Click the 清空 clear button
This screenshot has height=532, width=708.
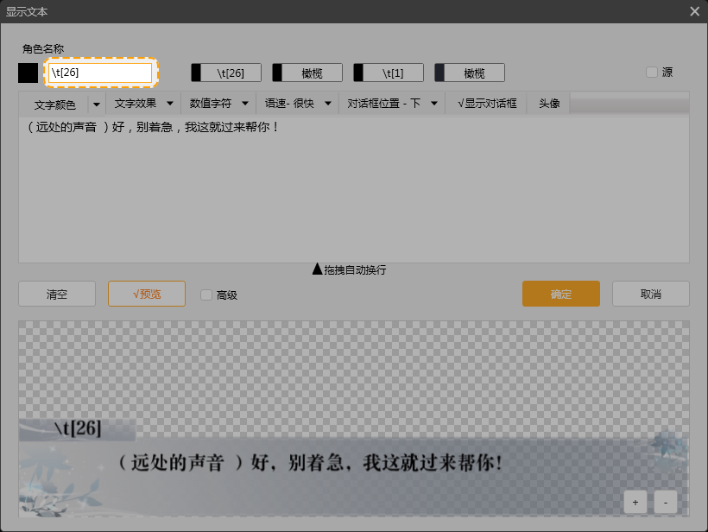tap(56, 294)
